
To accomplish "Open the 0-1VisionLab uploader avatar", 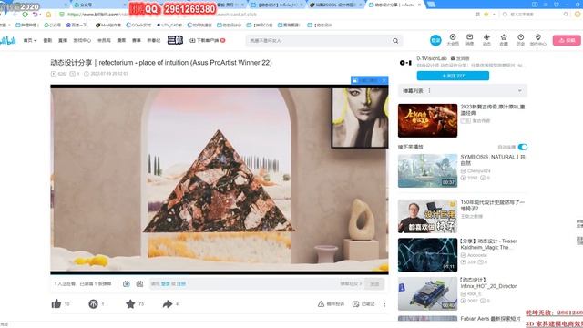I will point(405,63).
